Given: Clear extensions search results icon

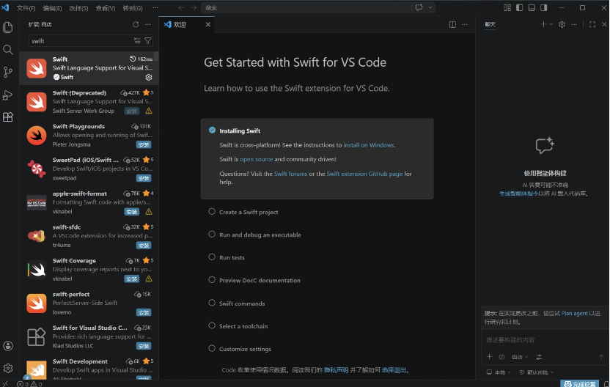Looking at the screenshot, I should pos(137,40).
